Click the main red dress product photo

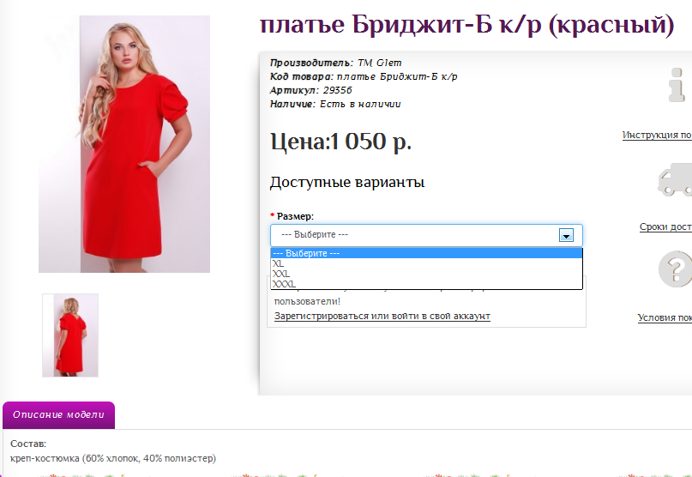coord(124,144)
